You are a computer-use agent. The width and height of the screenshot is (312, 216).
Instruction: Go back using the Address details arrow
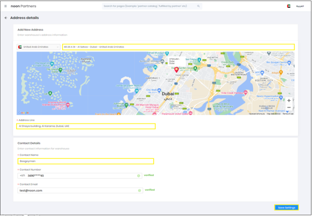pyautogui.click(x=6, y=18)
